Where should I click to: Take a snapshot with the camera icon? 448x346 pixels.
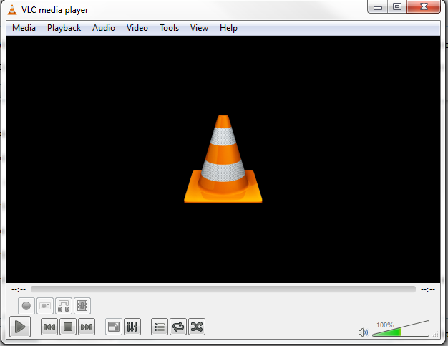(45, 306)
